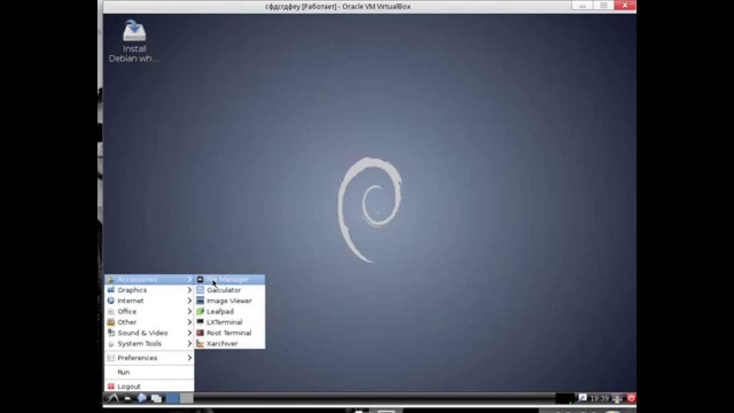
Task: Click the iconify all windows taskbar icon
Action: click(x=155, y=398)
